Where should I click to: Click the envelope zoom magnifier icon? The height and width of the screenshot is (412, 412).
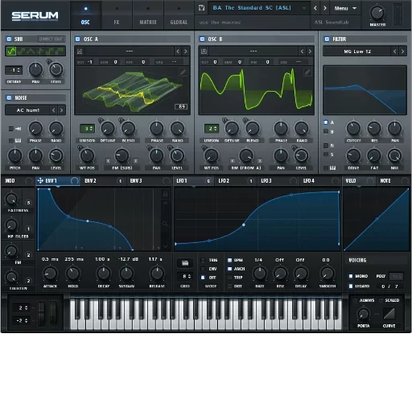pyautogui.click(x=165, y=224)
